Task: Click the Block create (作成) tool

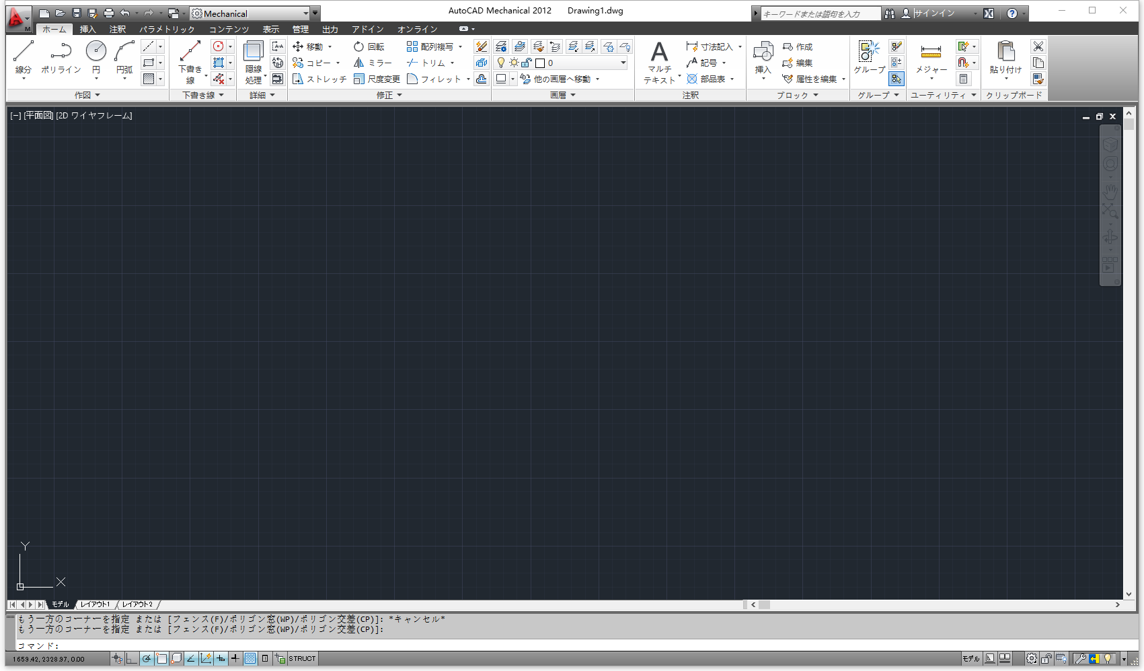Action: point(798,46)
